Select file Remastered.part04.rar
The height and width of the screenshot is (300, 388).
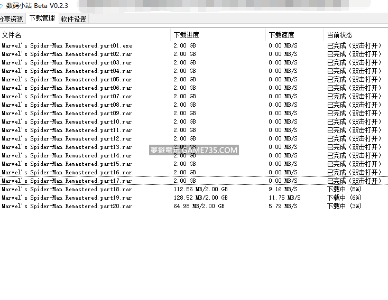click(67, 71)
